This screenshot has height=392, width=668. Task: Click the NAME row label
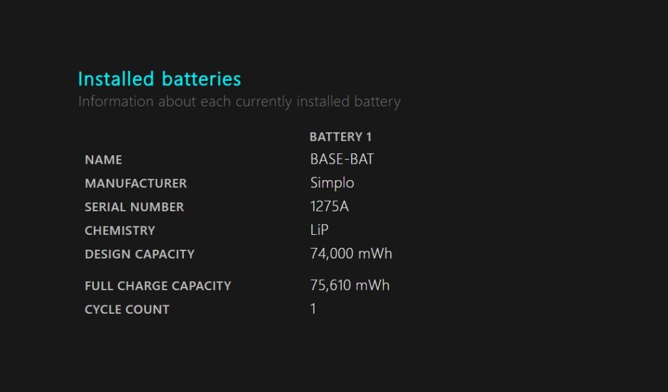point(104,160)
